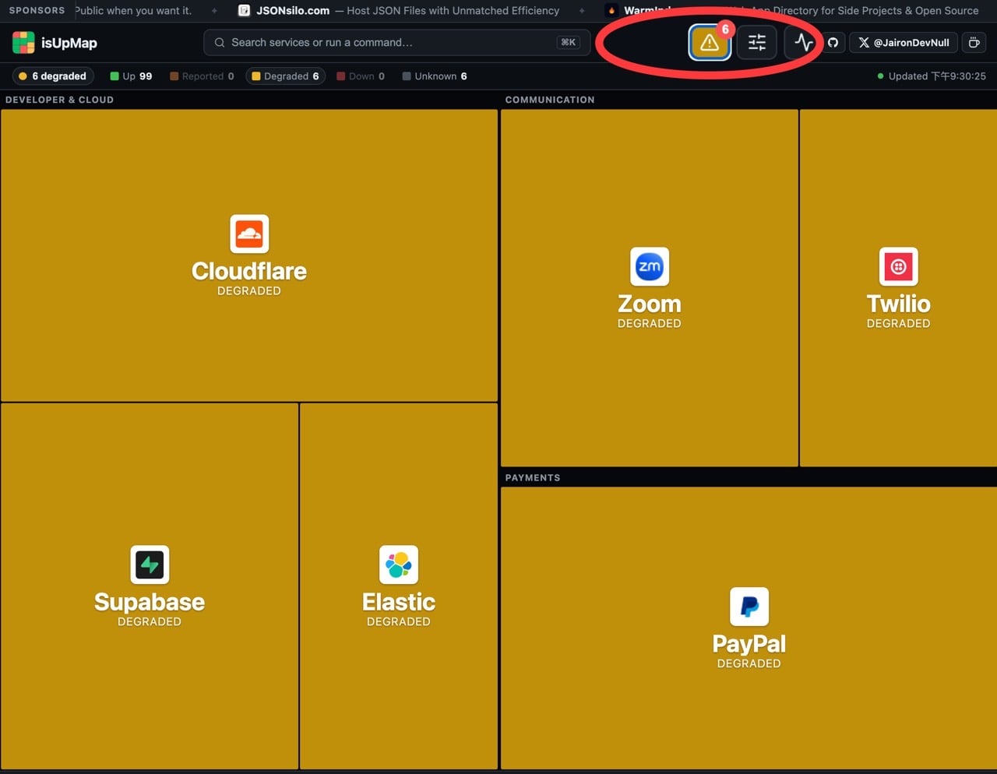Viewport: 997px width, 774px height.
Task: Click the green square beside 'Up'
Action: click(114, 76)
